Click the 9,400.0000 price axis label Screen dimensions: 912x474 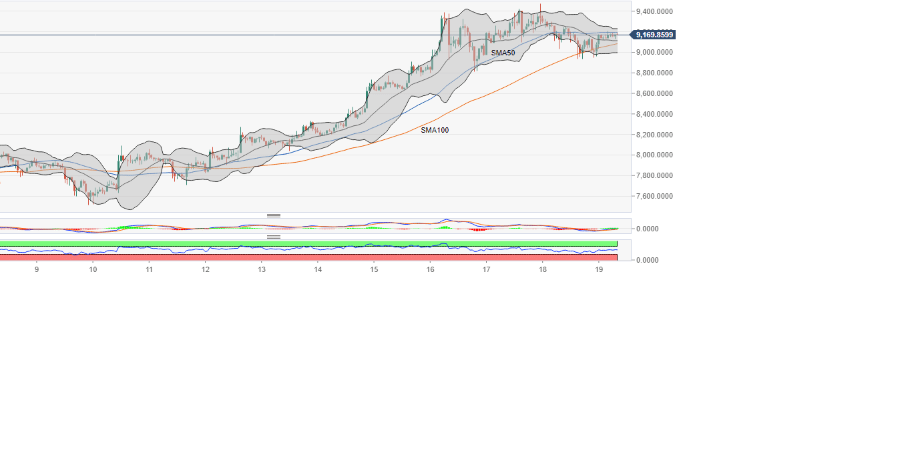pos(654,11)
